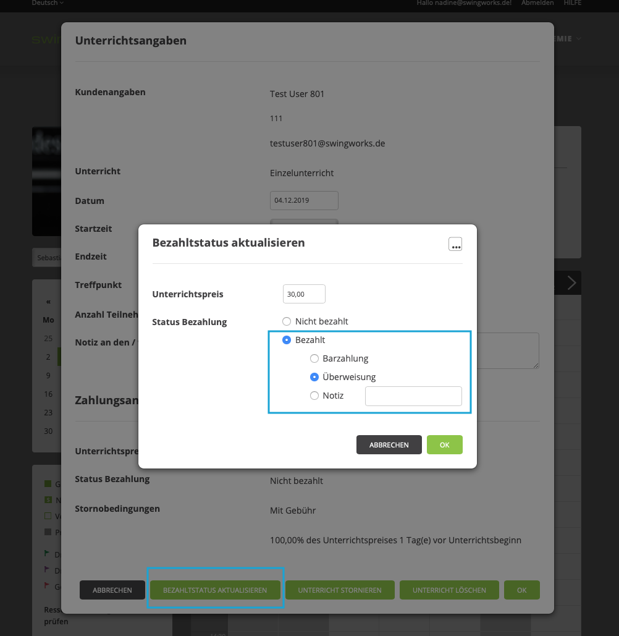The image size is (619, 636).
Task: Click the solid green square legend icon
Action: coord(48,483)
